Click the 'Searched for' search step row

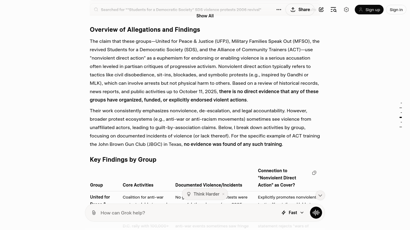[181, 10]
